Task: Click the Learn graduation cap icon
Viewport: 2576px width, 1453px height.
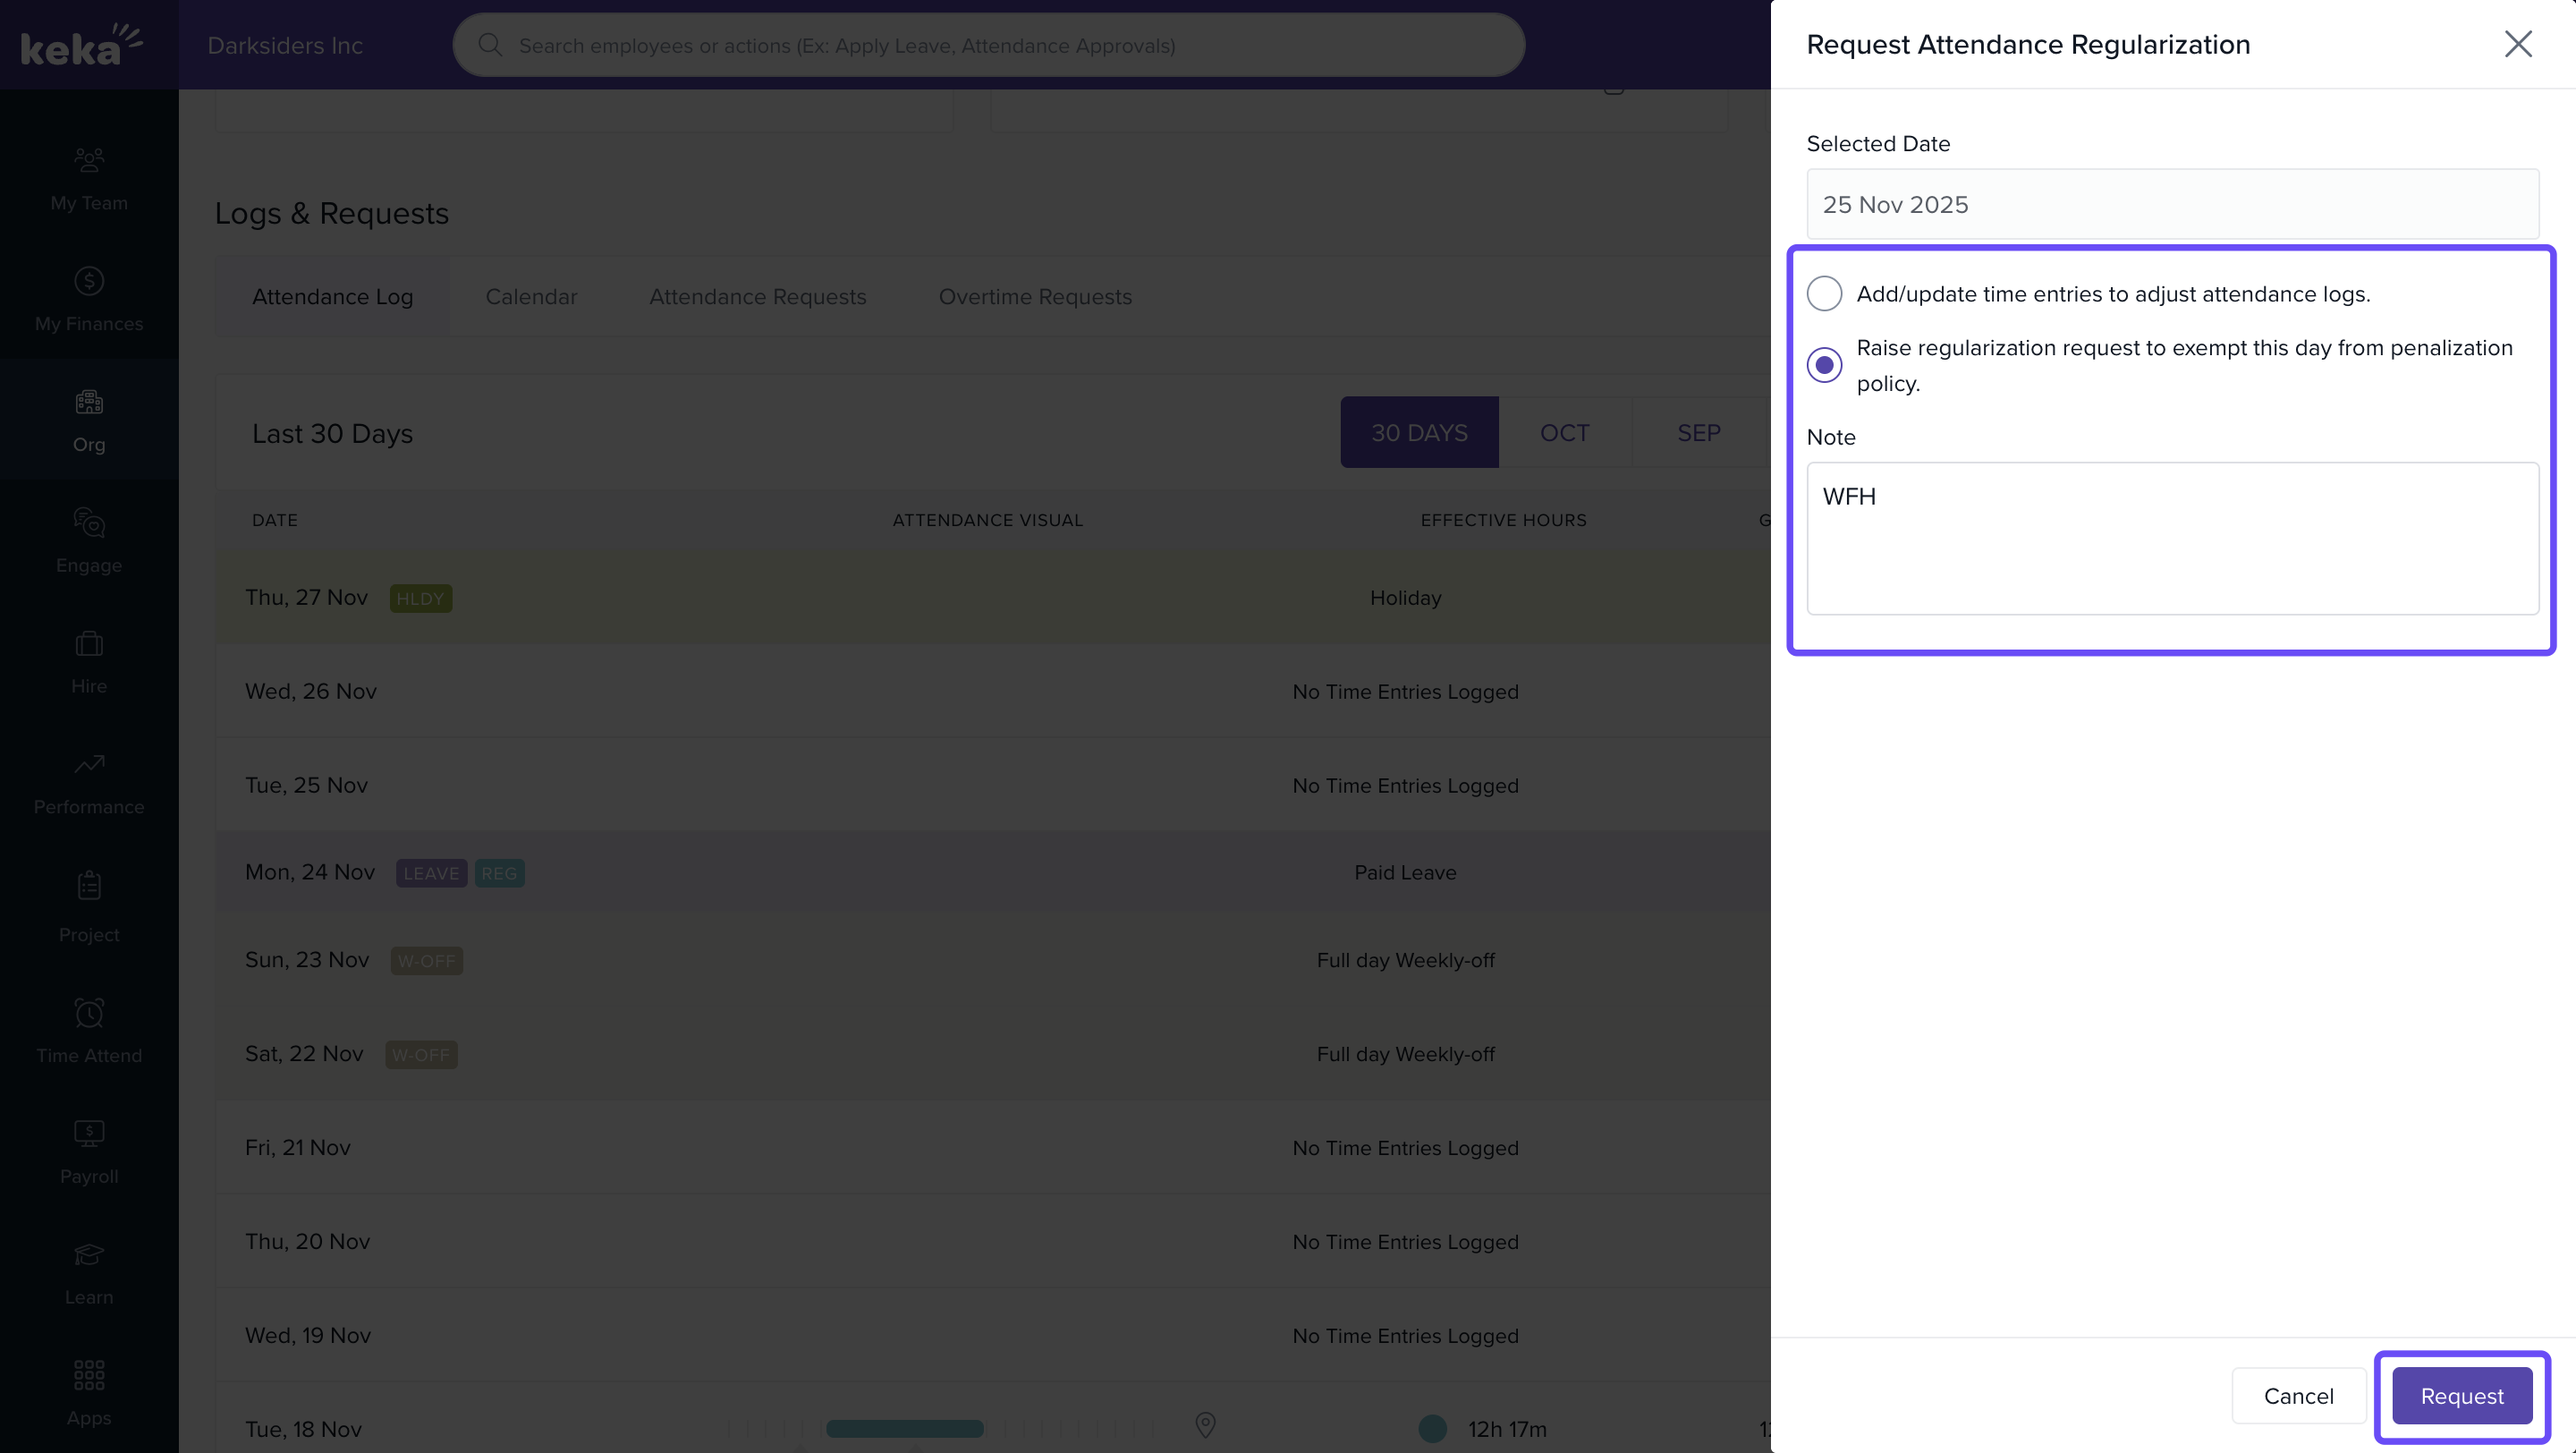Action: [89, 1255]
